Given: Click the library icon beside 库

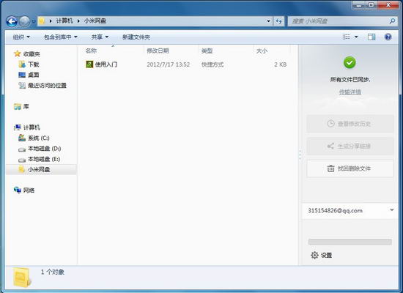Looking at the screenshot, I should click(x=18, y=106).
